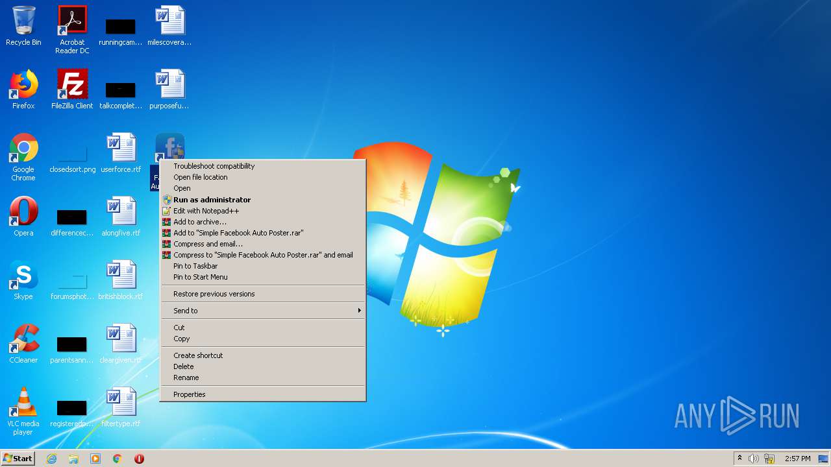
Task: Select the Recycle Bin desktop icon
Action: (x=23, y=26)
